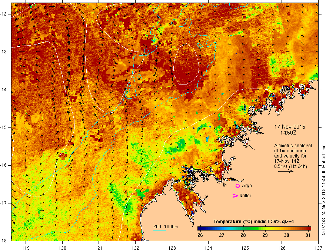
Task: Click longitude axis label 121
Action: click(x=99, y=248)
